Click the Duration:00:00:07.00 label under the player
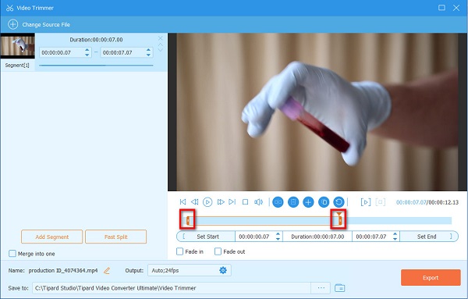The image size is (468, 299). (317, 237)
